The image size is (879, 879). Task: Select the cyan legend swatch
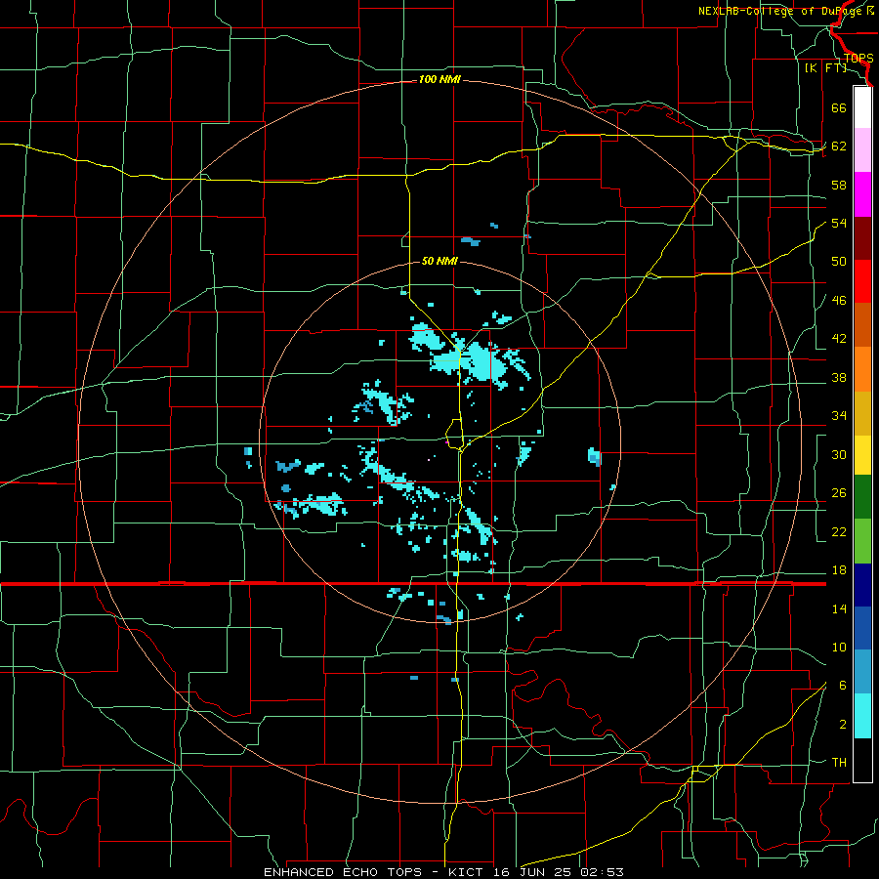862,716
